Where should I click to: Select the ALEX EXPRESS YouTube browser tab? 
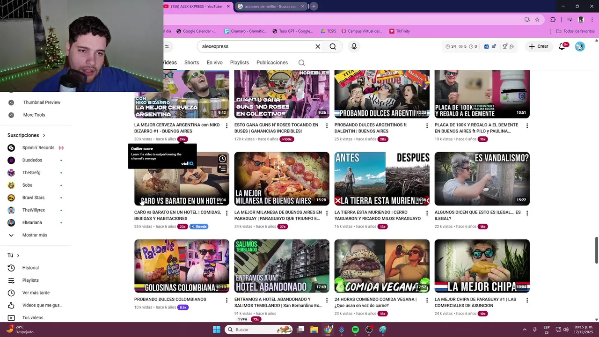click(x=196, y=7)
